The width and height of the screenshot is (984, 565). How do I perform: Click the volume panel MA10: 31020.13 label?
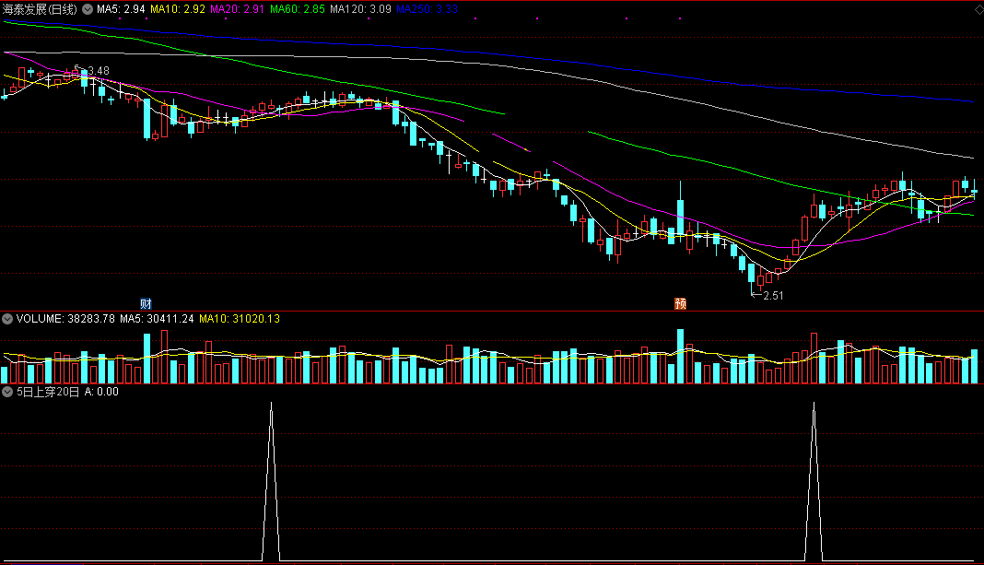coord(240,319)
